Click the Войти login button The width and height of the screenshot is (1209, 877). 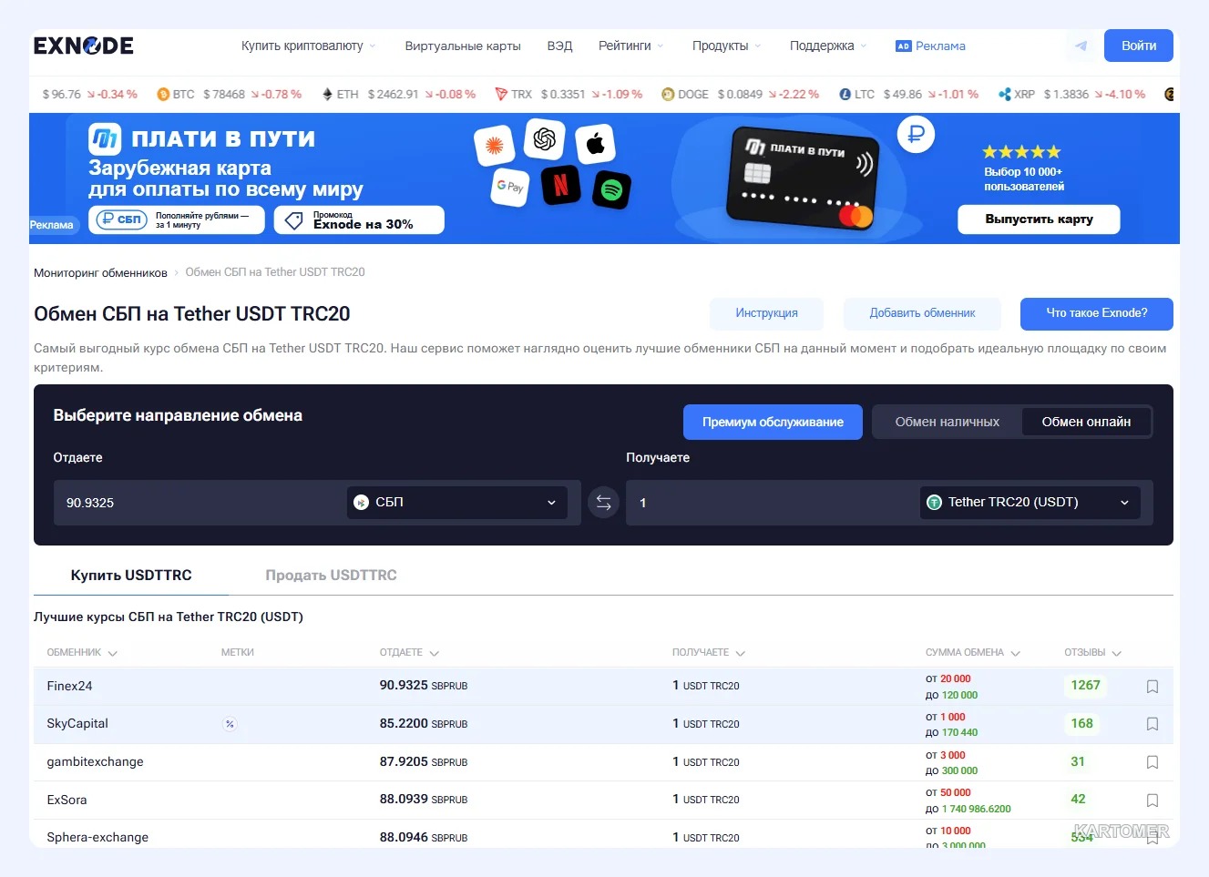pos(1139,46)
